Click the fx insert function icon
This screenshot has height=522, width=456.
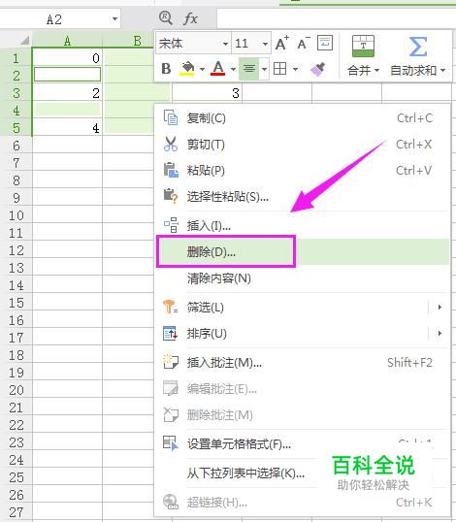(191, 18)
